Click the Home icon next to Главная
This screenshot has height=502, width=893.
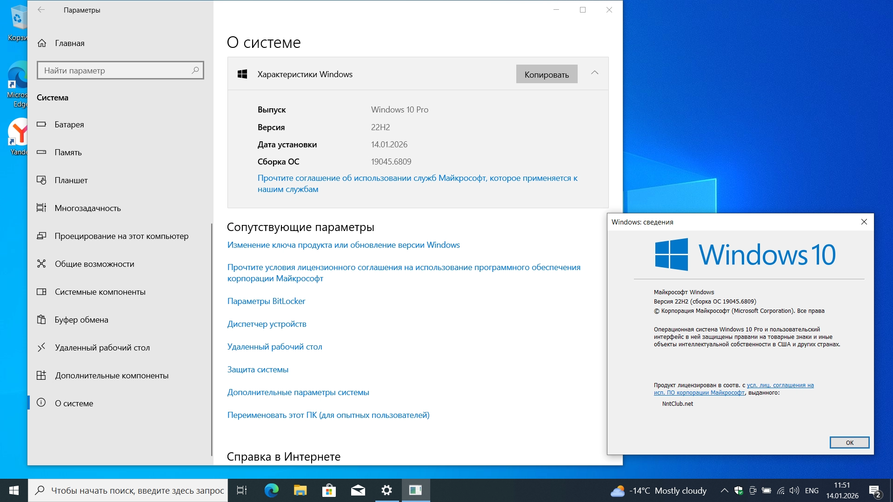point(42,43)
